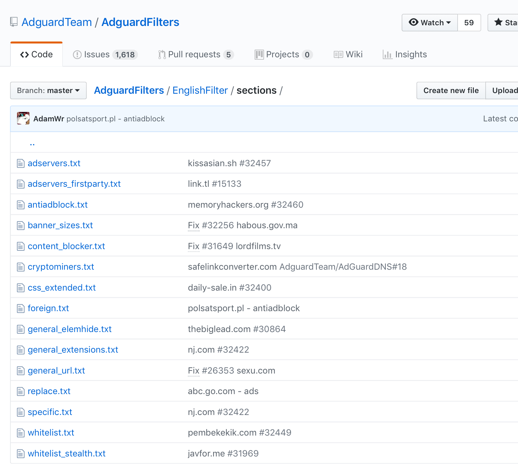The image size is (518, 475).
Task: Click the file icon beside replace.txt
Action: [21, 391]
